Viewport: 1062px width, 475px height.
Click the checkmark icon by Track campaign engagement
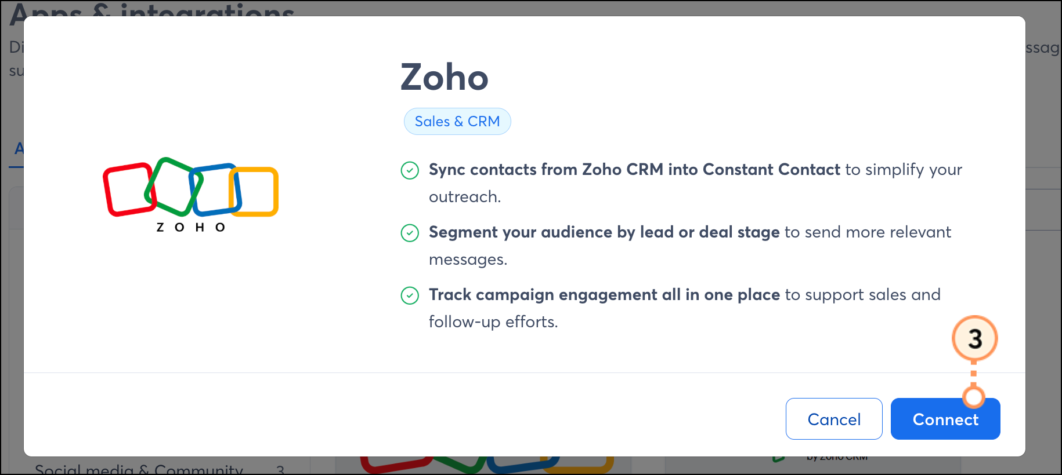[410, 295]
